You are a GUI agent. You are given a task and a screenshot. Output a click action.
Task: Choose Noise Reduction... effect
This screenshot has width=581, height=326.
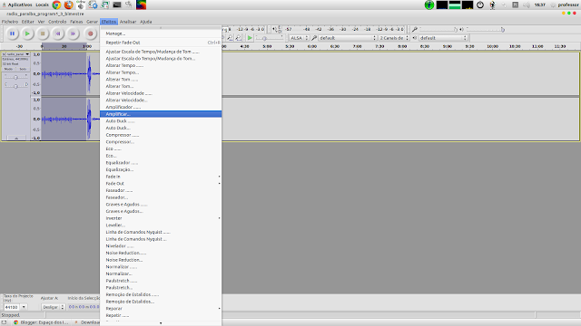click(x=161, y=260)
